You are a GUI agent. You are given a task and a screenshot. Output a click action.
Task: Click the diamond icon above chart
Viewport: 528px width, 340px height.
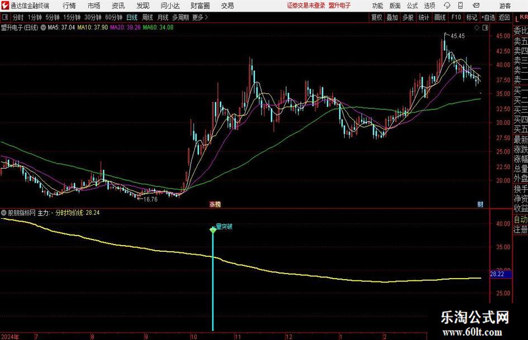click(x=477, y=28)
